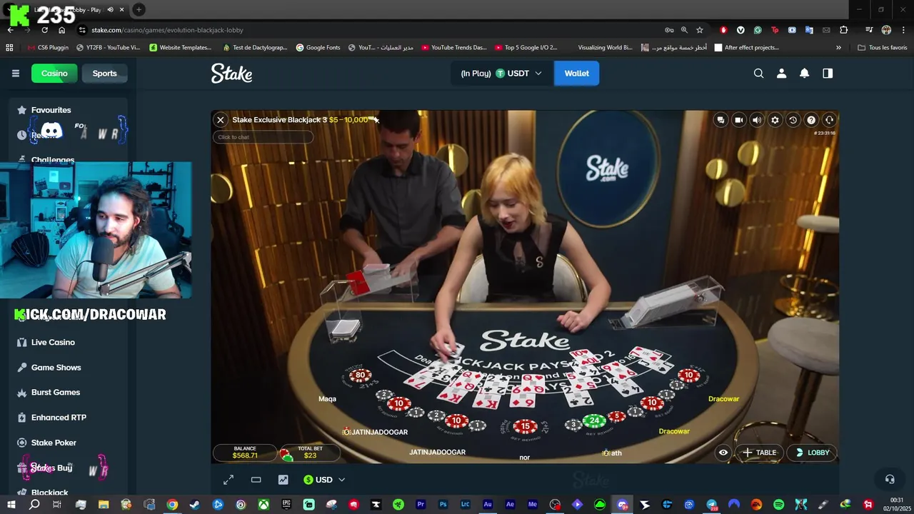Return to the LOBBY

tap(812, 453)
